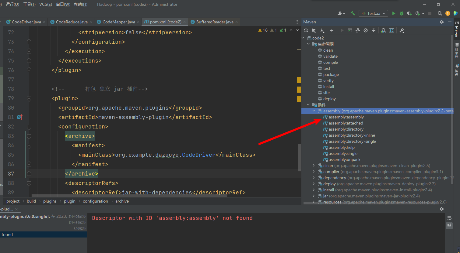Switch to CodeDriver.java tab
This screenshot has width=460, height=253.
click(x=26, y=22)
